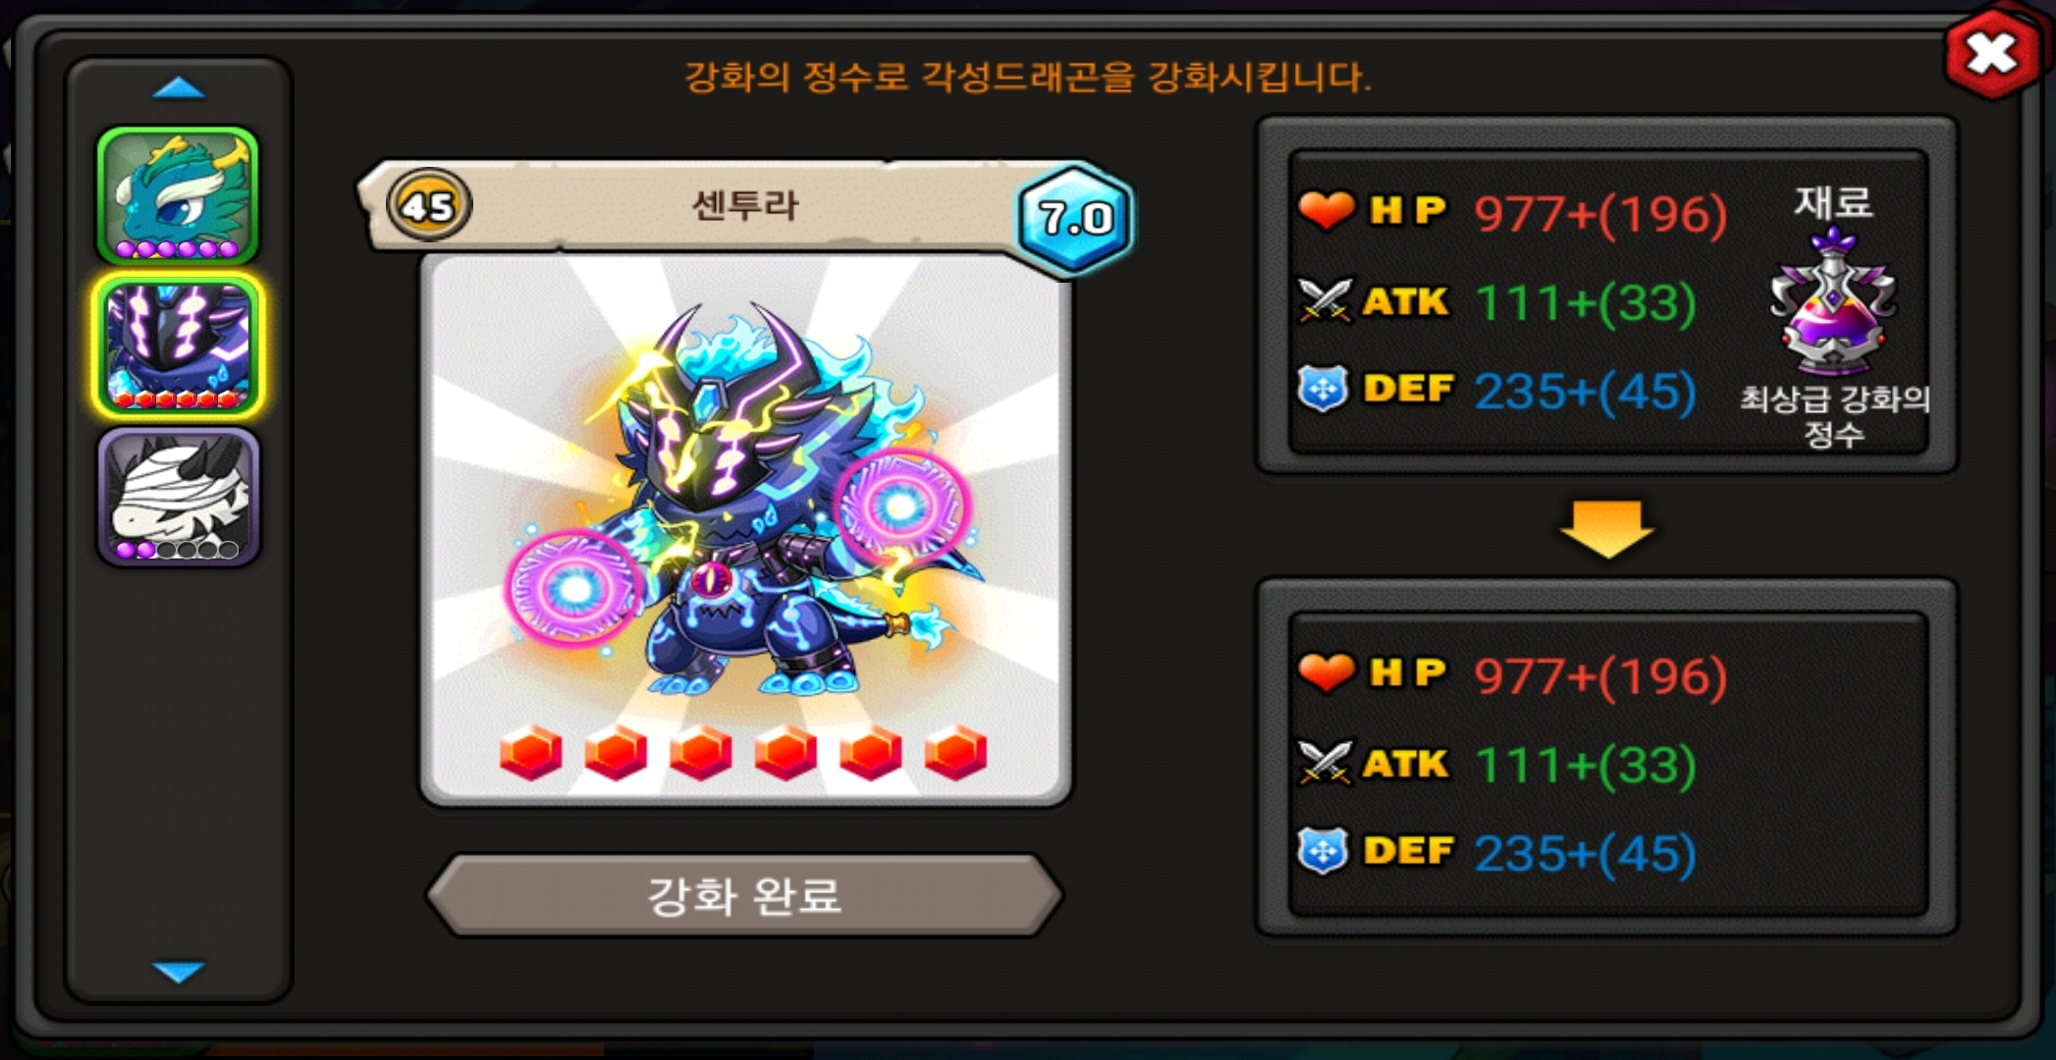Move dragon list down with blue arrow
The image size is (2056, 1060).
tap(179, 972)
